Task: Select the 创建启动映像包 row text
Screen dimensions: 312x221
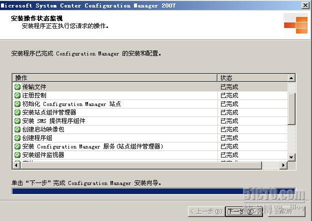Action: pos(43,129)
